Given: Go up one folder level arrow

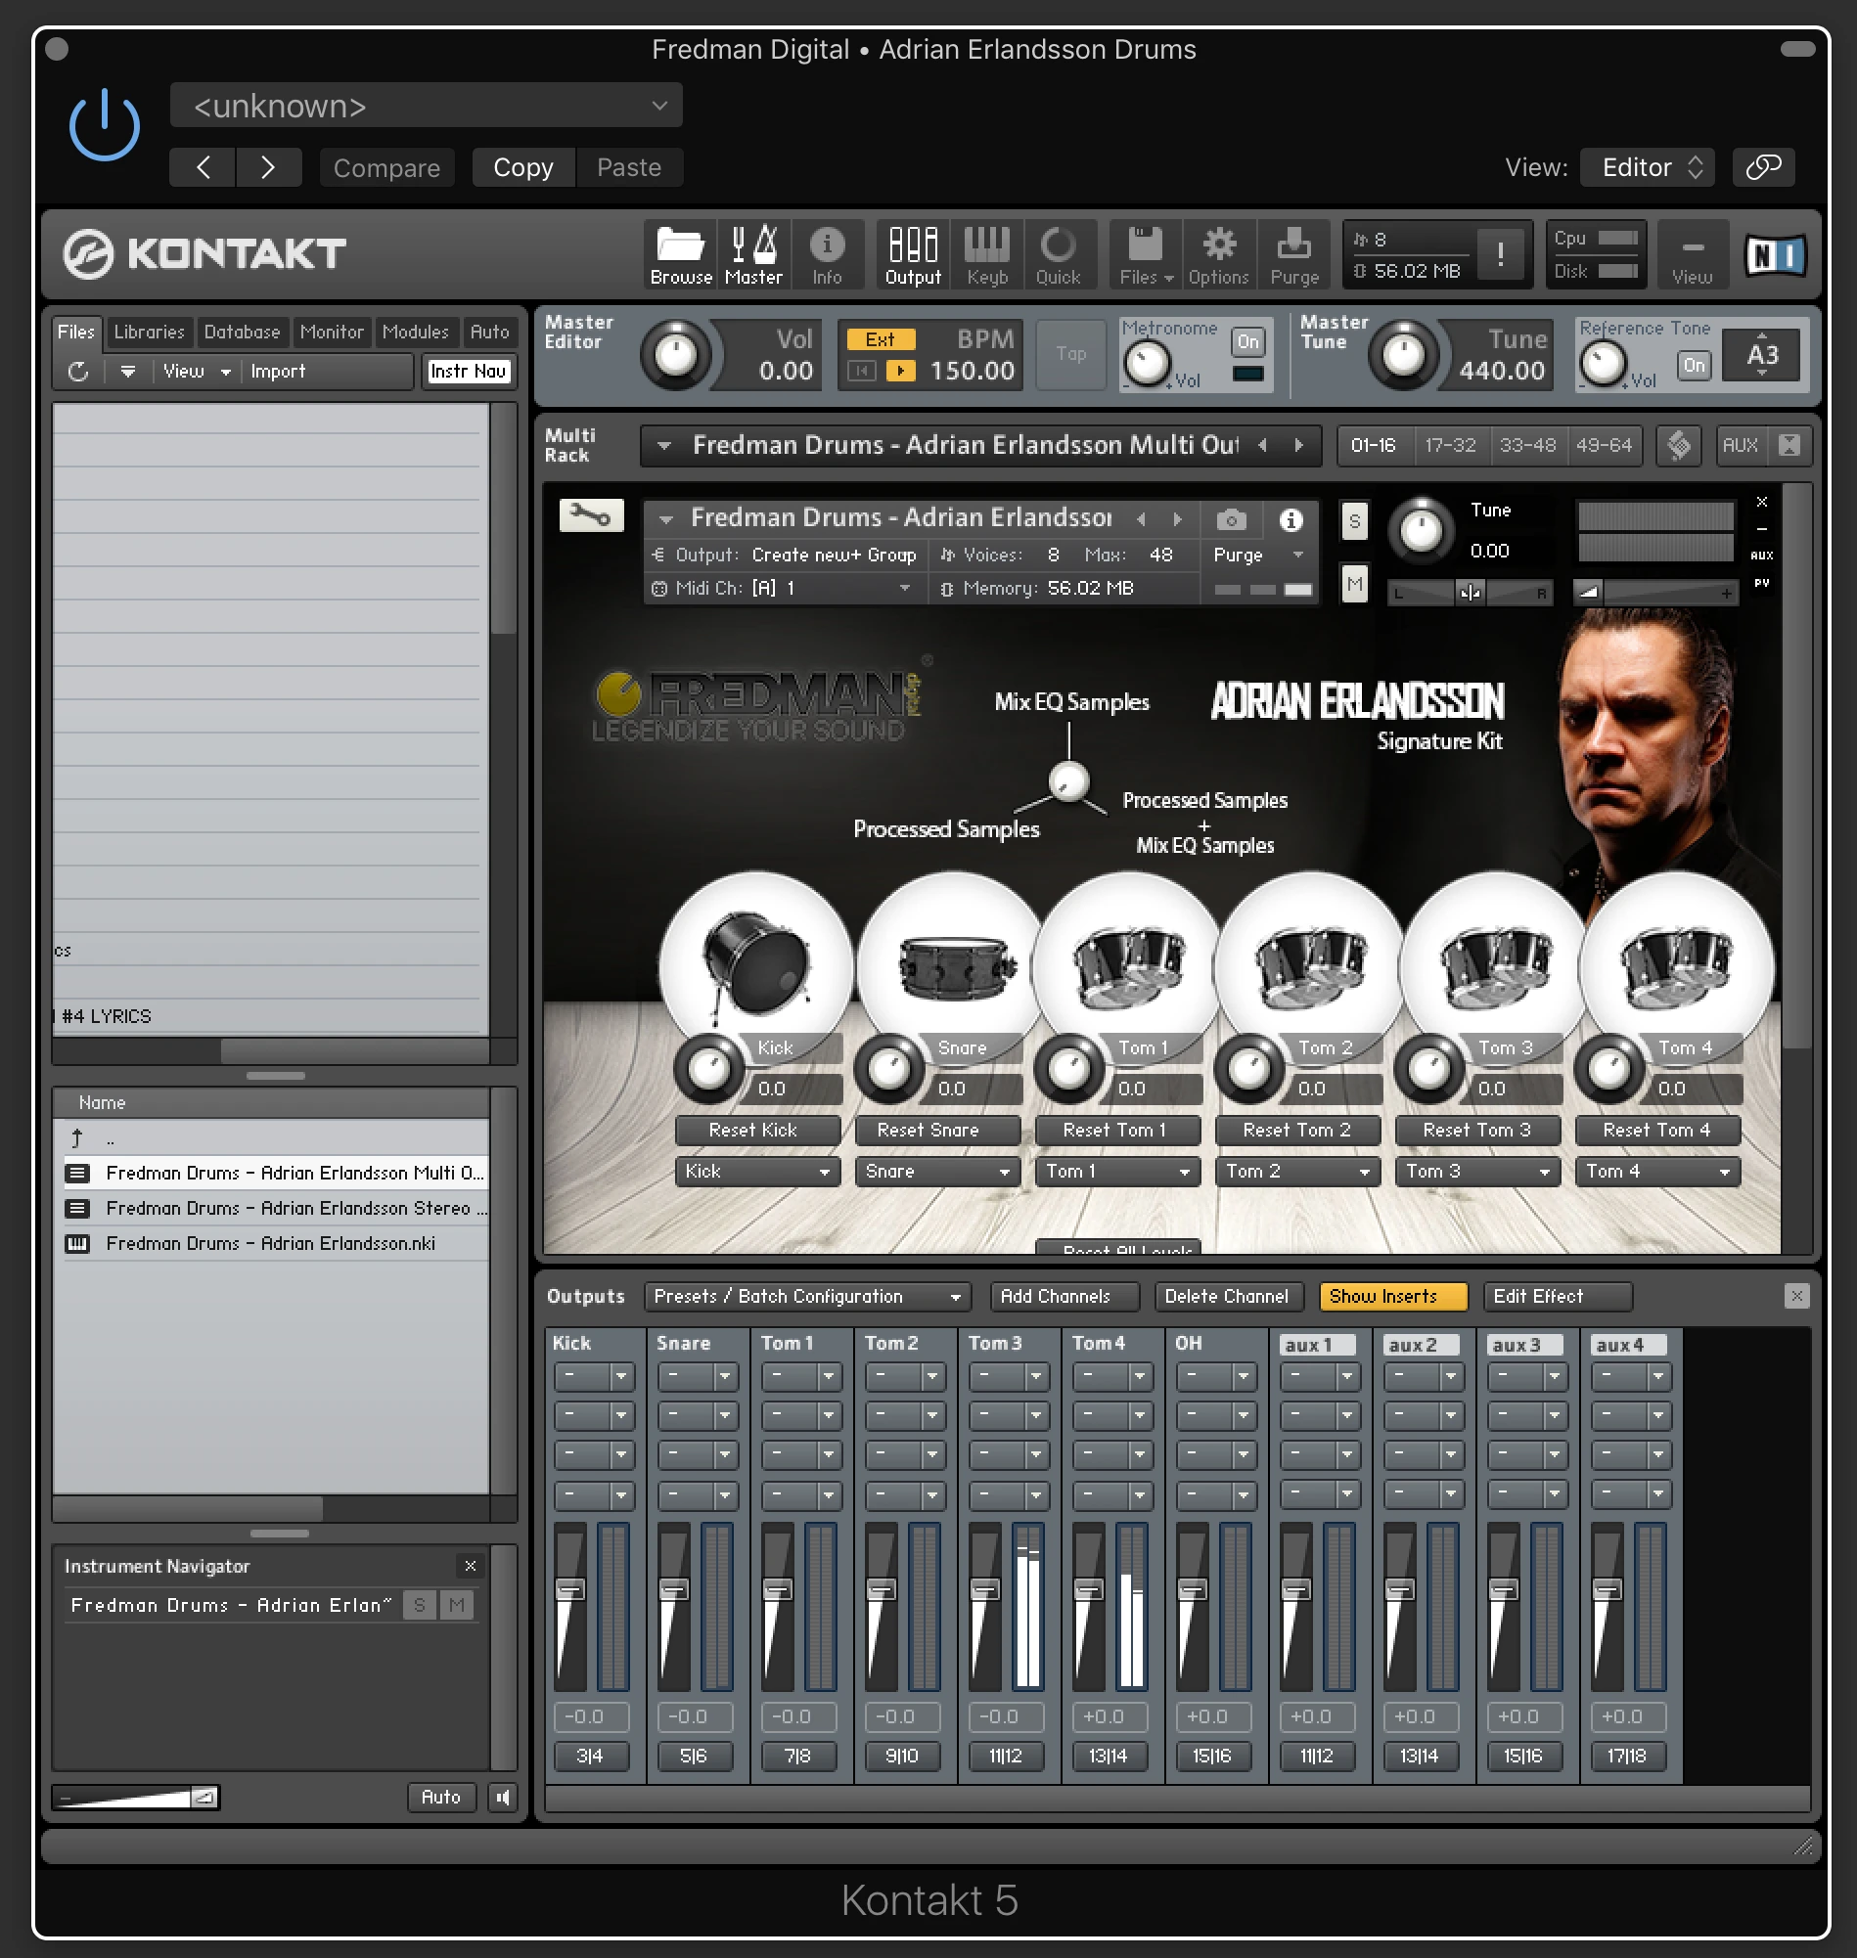Looking at the screenshot, I should (77, 1137).
